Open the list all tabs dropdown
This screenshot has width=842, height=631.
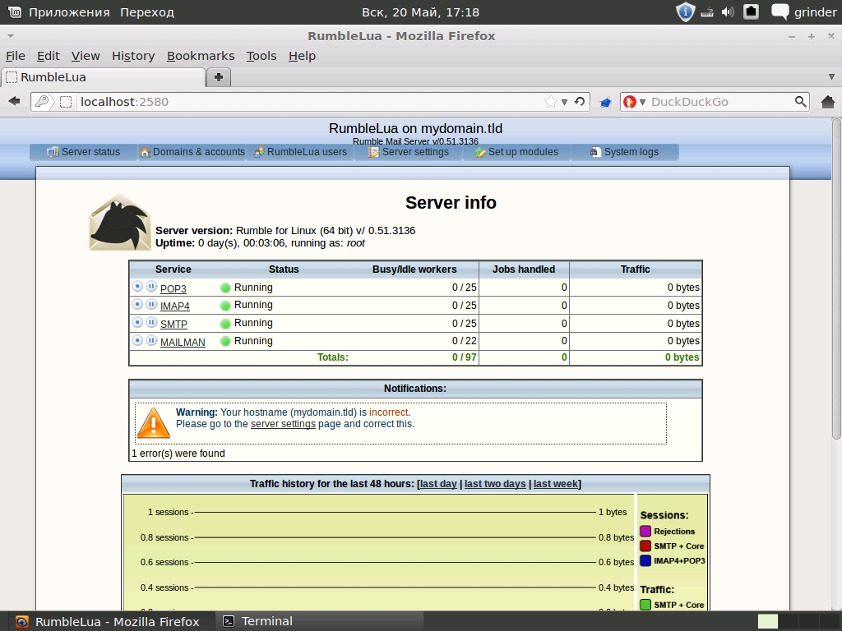pyautogui.click(x=831, y=77)
